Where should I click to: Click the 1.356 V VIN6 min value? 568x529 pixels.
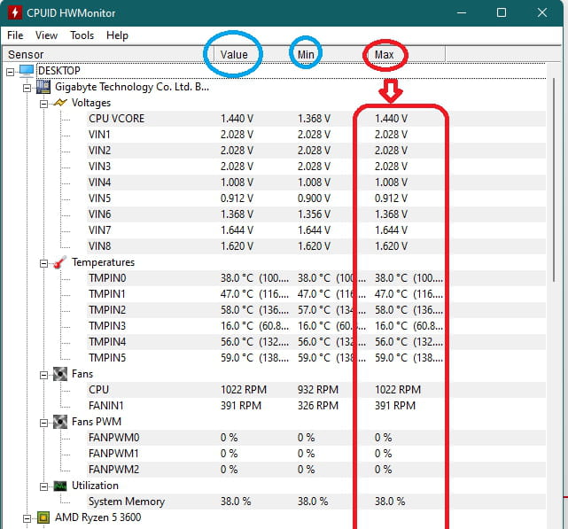[x=314, y=214]
